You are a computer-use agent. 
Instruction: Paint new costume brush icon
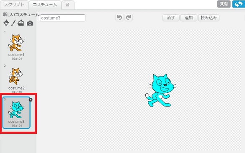point(13,23)
